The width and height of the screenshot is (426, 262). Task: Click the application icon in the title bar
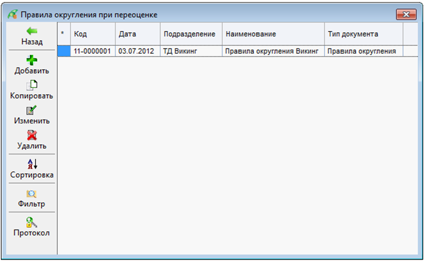13,14
